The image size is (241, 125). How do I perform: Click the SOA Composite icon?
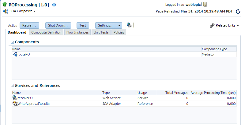6,11
